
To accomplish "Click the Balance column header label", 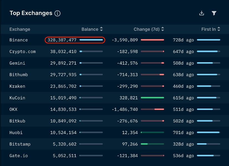I will 90,29.
